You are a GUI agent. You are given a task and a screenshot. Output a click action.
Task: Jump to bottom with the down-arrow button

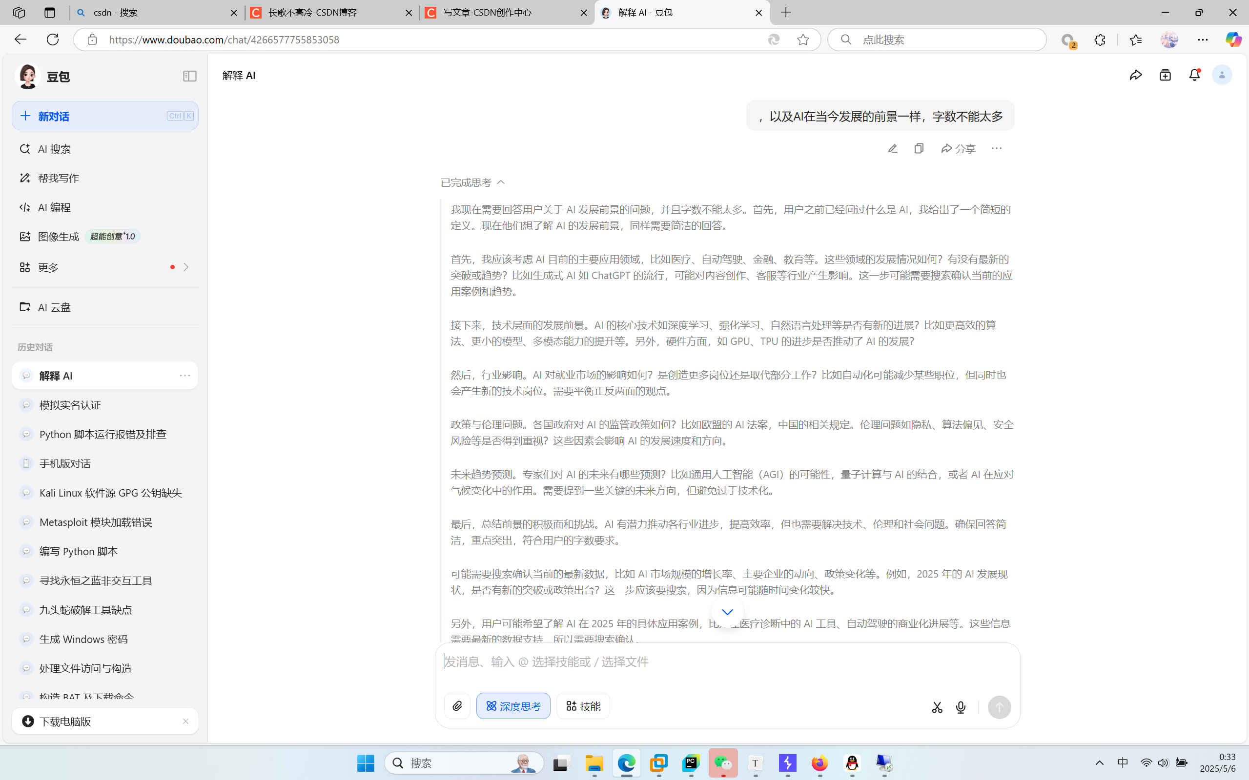[x=727, y=612]
